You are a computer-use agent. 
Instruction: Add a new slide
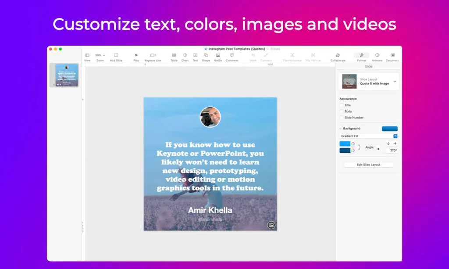(x=116, y=56)
